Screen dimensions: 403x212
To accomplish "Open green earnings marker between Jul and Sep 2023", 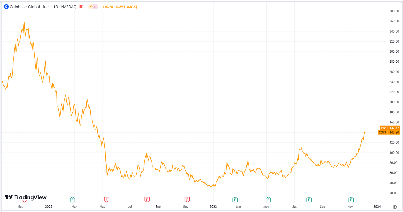I will 309,200.
